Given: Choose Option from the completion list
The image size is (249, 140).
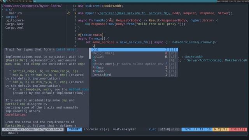Looking at the screenshot, I should 134,57.
